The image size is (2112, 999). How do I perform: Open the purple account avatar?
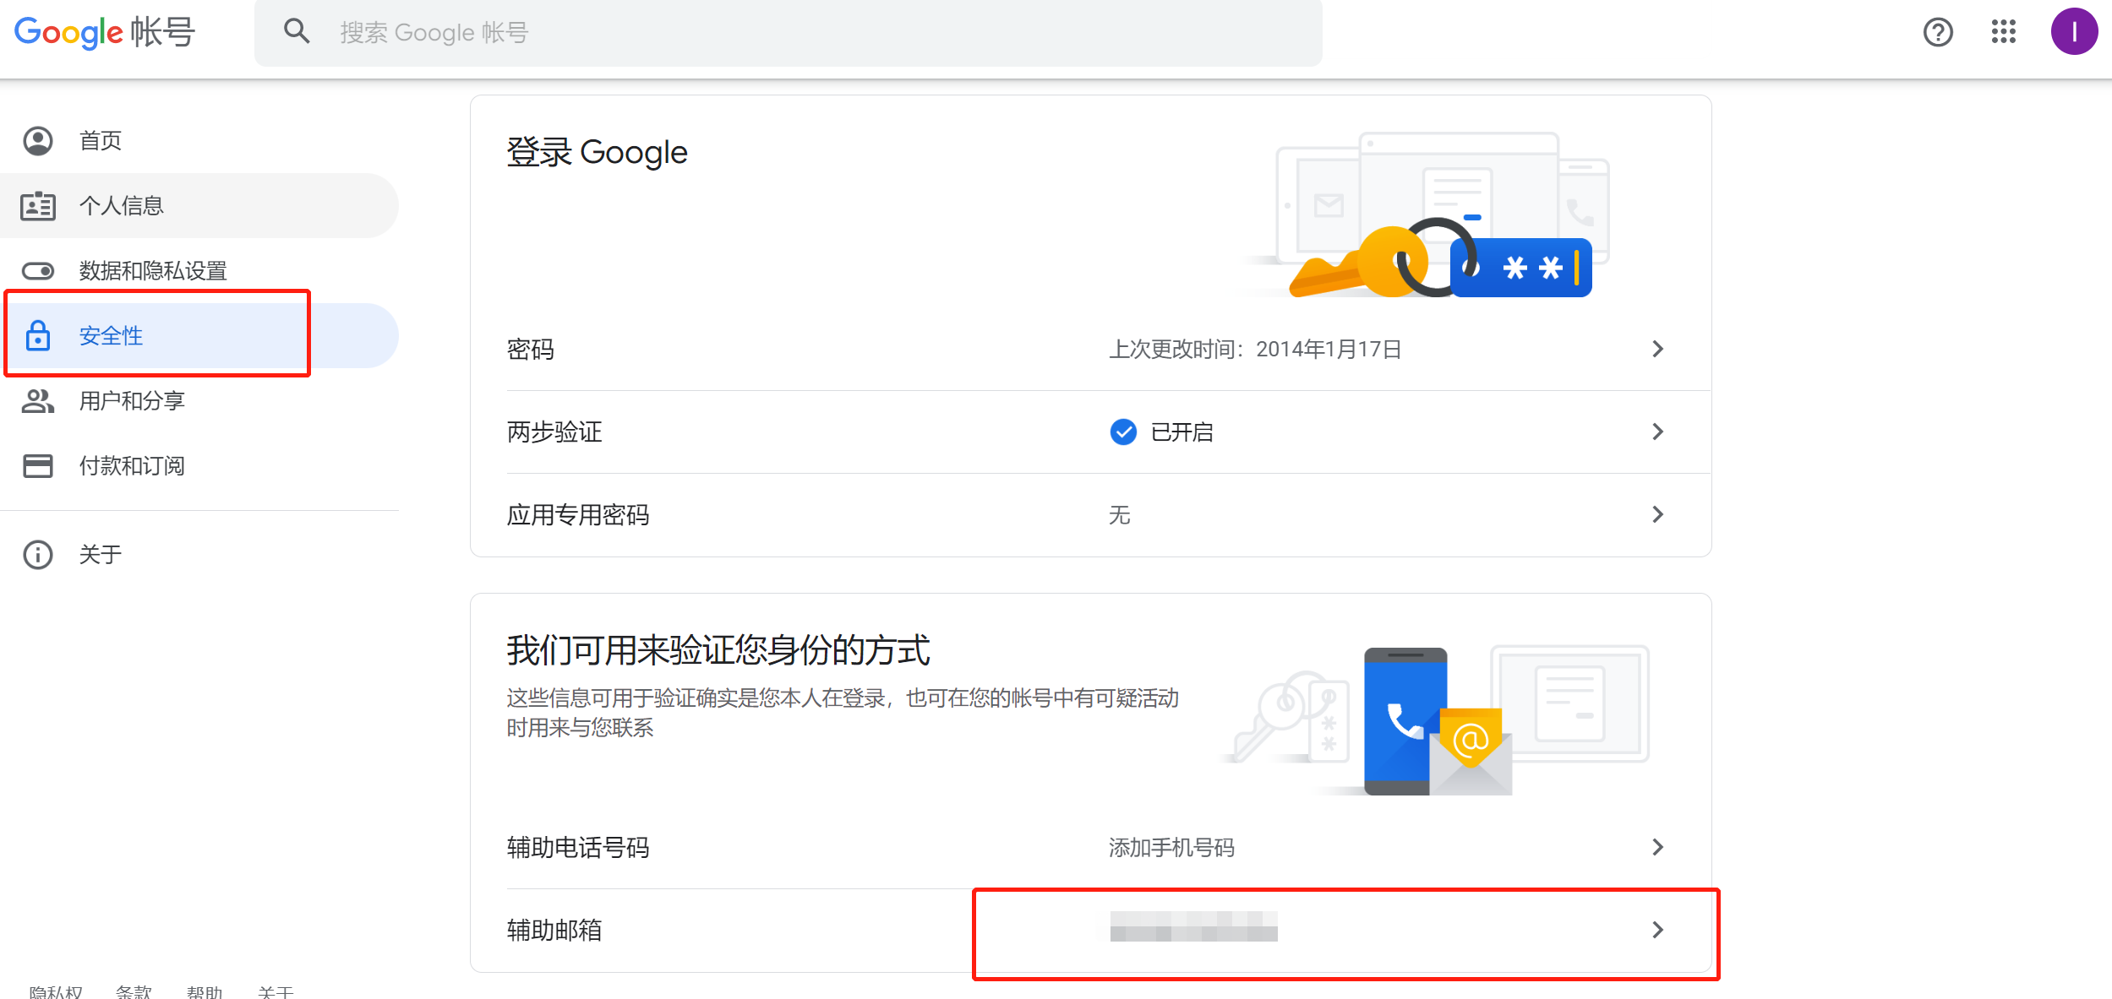[x=2073, y=32]
